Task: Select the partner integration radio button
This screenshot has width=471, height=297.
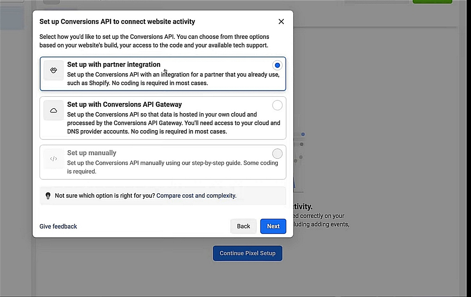Action: (277, 65)
